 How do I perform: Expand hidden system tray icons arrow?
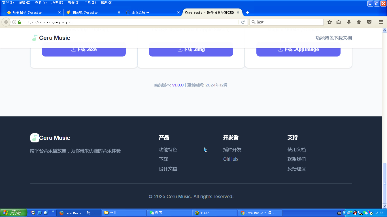pos(345,213)
